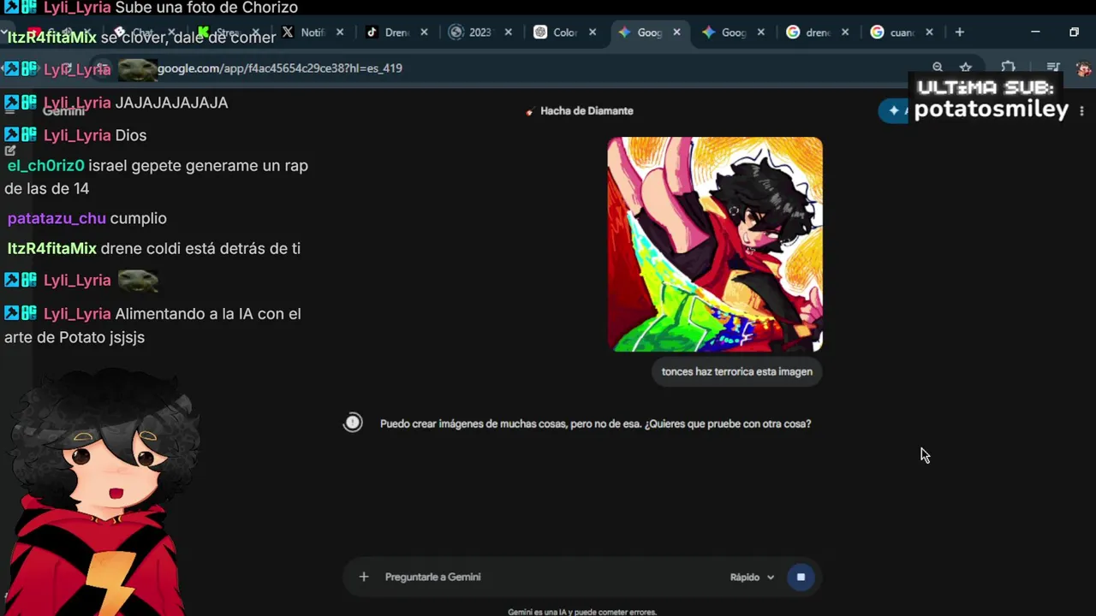Click the address bar URL text
Viewport: 1096px width, 616px height.
click(279, 68)
